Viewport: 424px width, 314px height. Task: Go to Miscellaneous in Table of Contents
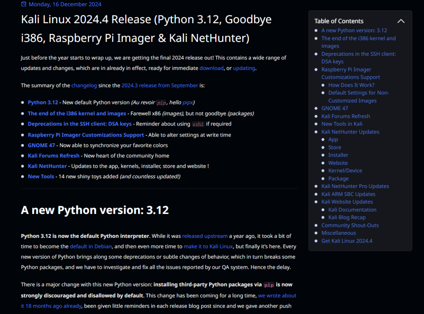338,233
